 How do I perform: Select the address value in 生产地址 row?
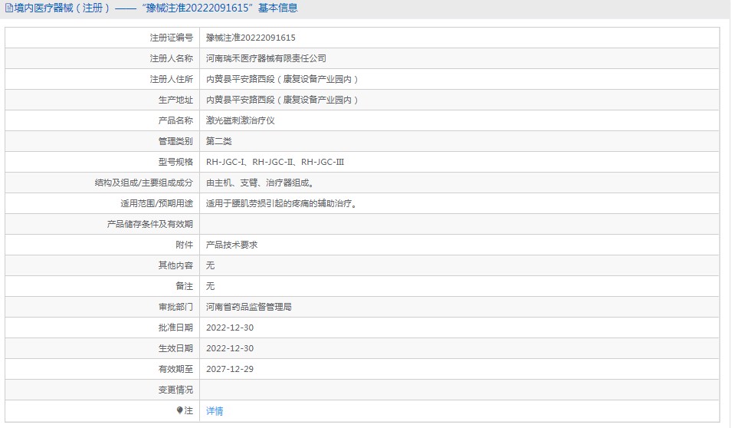pos(283,100)
